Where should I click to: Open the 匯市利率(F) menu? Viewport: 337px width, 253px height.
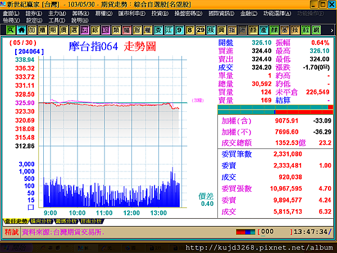click(132, 13)
